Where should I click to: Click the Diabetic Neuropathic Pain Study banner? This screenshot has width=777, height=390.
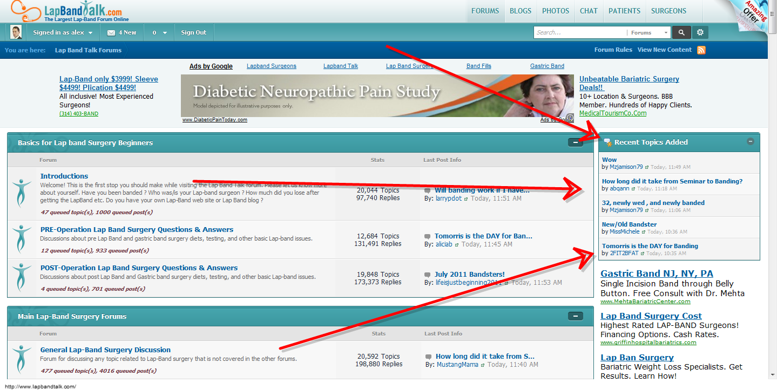point(377,95)
